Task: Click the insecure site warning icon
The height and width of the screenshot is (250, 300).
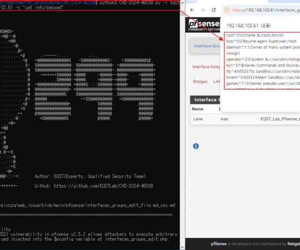Action: (x=226, y=10)
